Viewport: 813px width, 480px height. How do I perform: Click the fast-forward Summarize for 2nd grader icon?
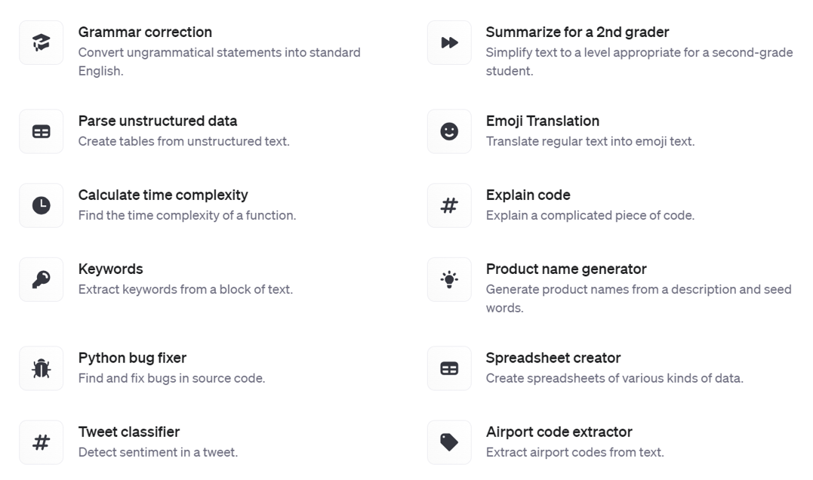(x=449, y=42)
